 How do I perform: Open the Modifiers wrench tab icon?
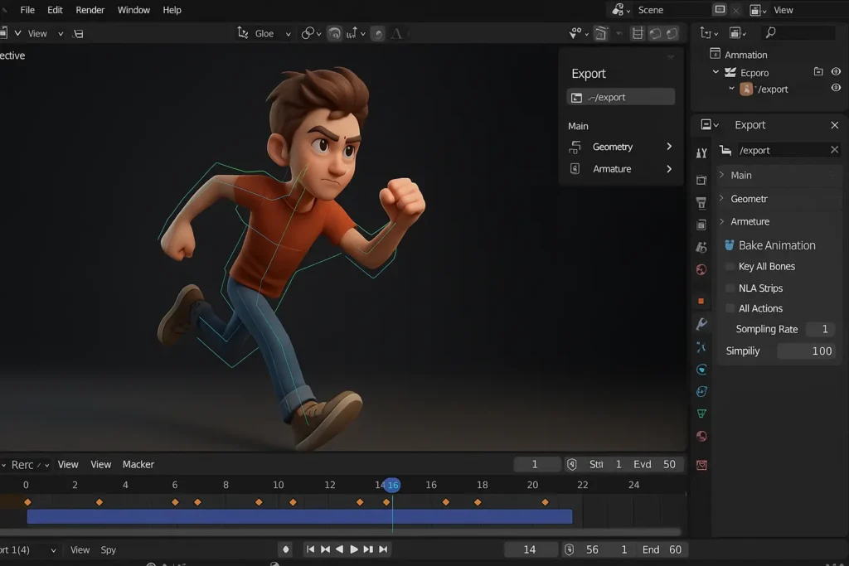(701, 324)
